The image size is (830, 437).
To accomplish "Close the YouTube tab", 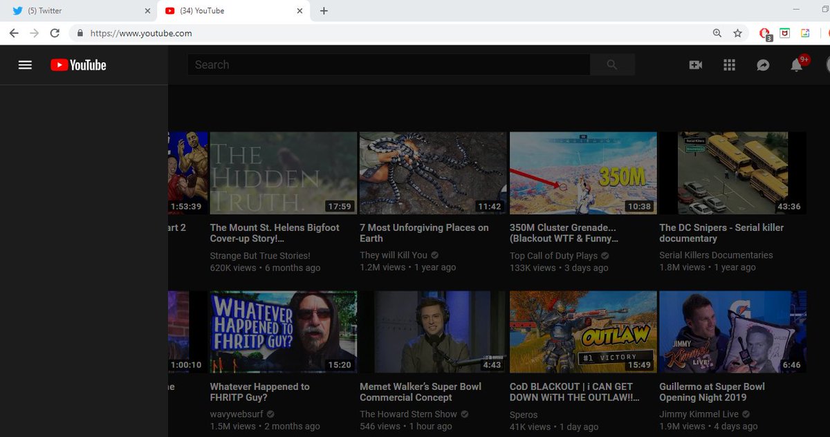I will click(x=299, y=11).
